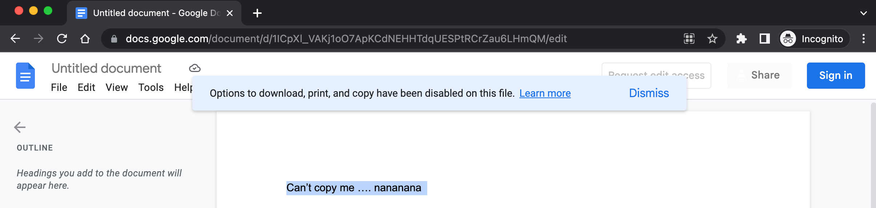Follow the Learn more link
Screen dimensions: 876x208
point(545,93)
